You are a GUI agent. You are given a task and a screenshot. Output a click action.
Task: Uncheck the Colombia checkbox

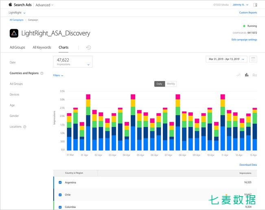pos(60,207)
